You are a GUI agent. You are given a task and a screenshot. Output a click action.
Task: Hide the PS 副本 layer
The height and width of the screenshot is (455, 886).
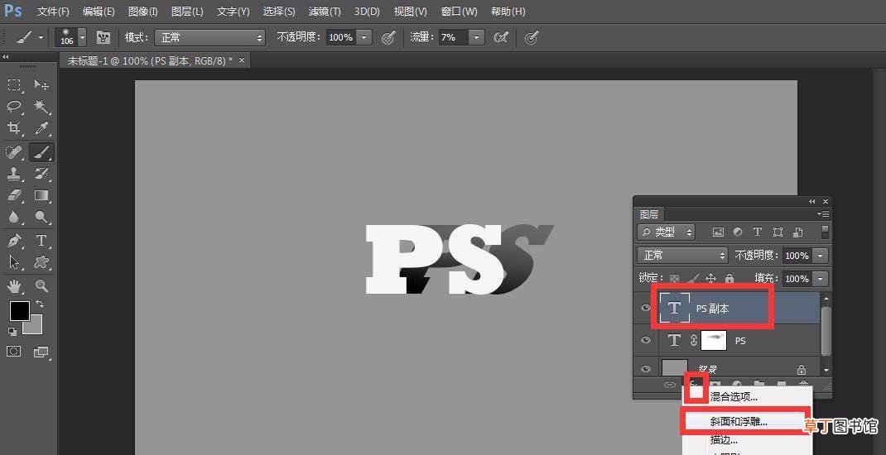(646, 308)
